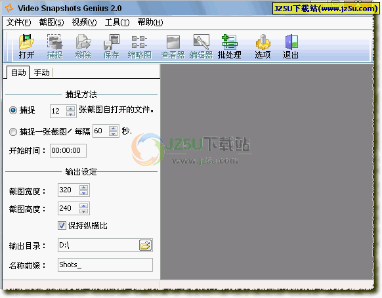
Task: Open the 截图(S) menu
Action: (x=51, y=22)
